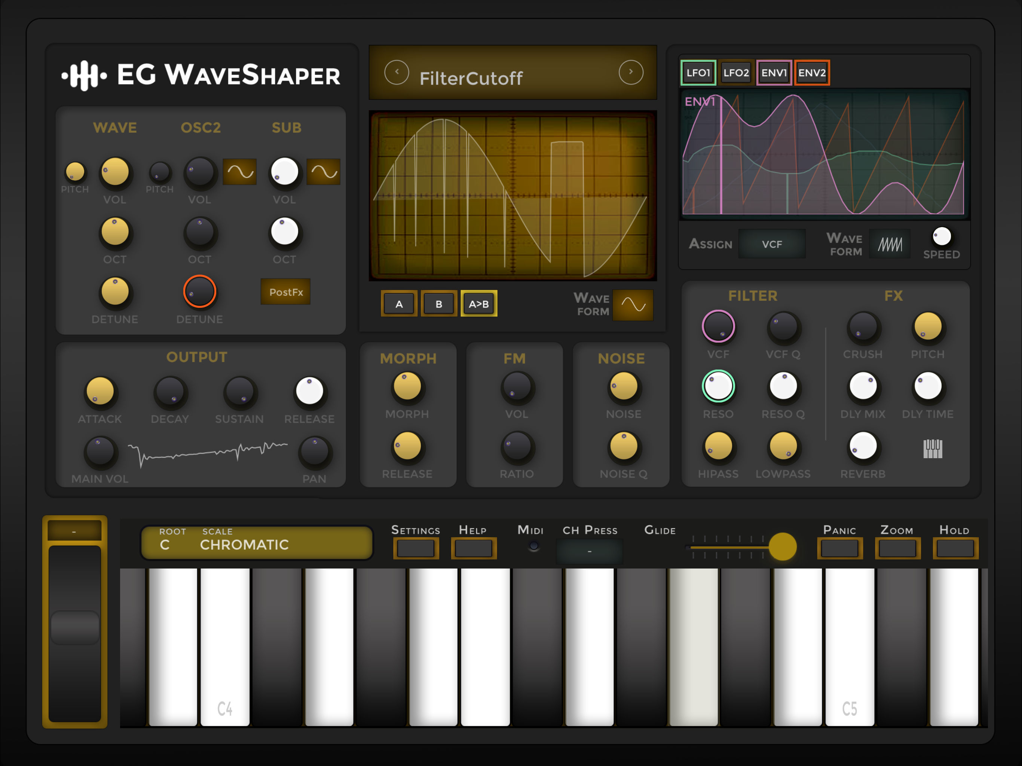
Task: Select the A>B morph mode
Action: tap(479, 304)
